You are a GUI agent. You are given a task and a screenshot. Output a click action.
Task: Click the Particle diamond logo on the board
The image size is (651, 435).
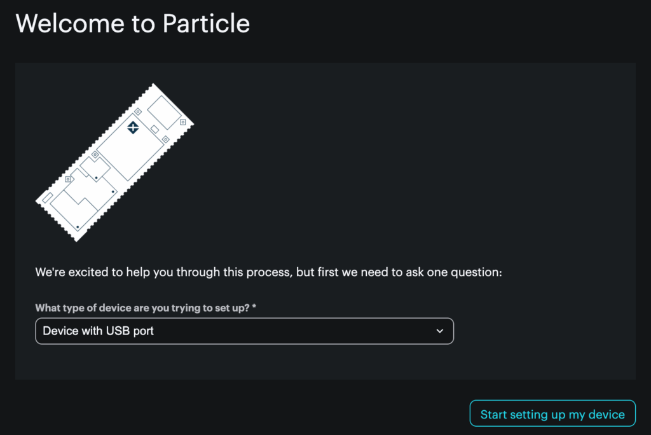click(x=133, y=127)
